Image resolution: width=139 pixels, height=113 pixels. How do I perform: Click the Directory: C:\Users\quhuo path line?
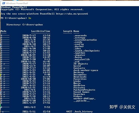coord(25,25)
